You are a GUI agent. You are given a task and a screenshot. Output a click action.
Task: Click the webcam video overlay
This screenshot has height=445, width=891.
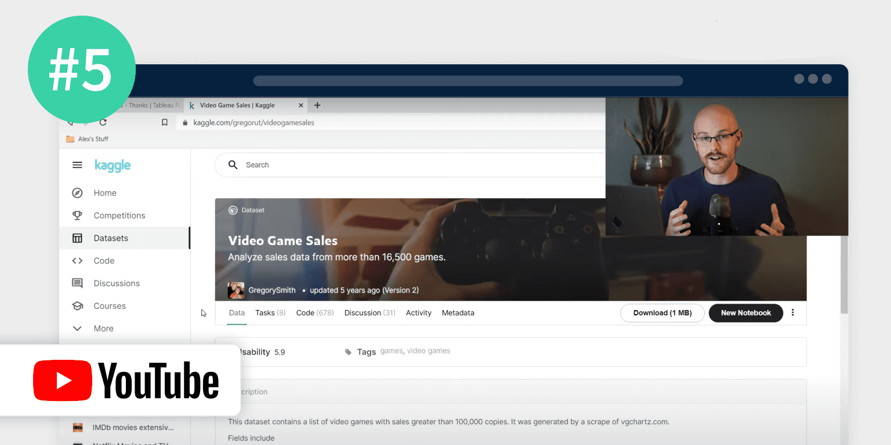click(x=727, y=167)
